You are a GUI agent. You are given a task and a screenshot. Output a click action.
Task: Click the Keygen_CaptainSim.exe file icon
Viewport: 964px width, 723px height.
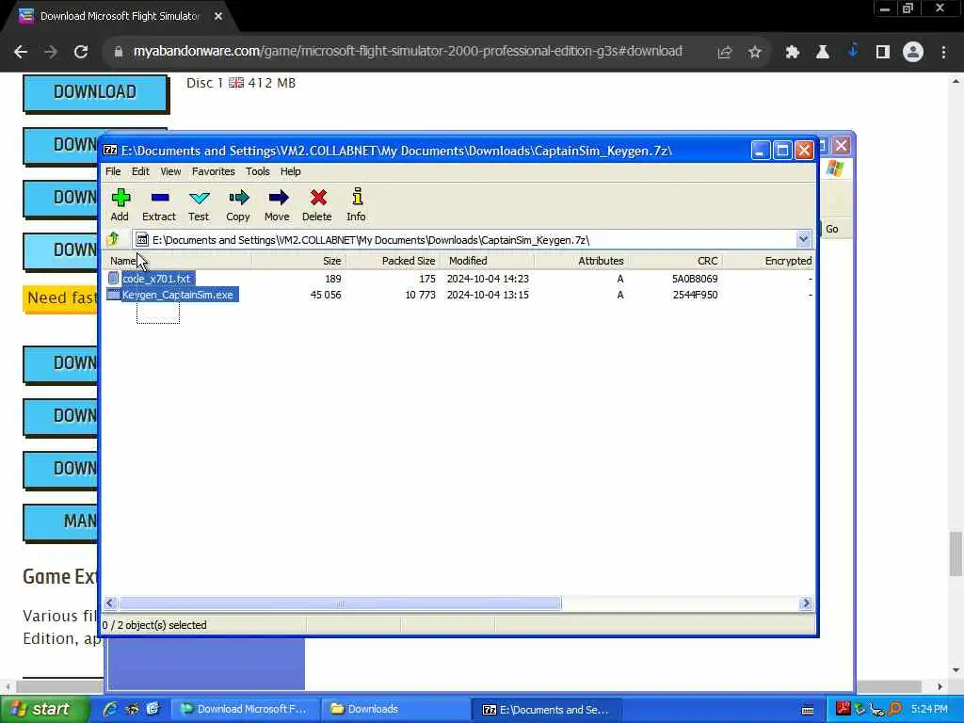click(x=113, y=295)
